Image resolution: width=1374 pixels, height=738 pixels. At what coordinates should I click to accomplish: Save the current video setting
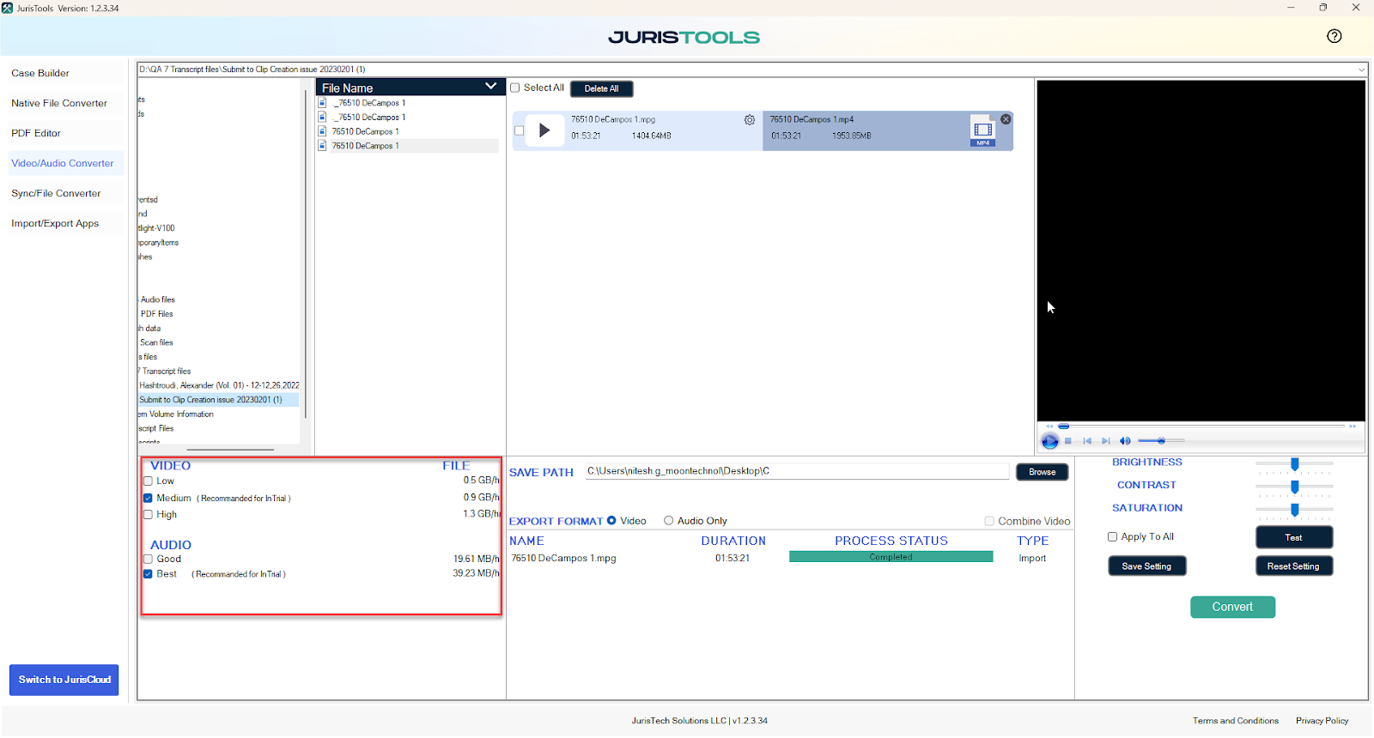click(x=1146, y=566)
